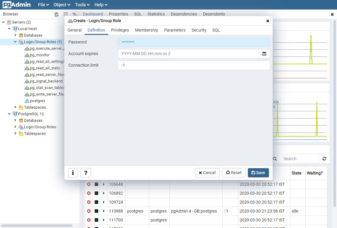The width and height of the screenshot is (337, 228).
Task: Save the new login role
Action: click(258, 173)
